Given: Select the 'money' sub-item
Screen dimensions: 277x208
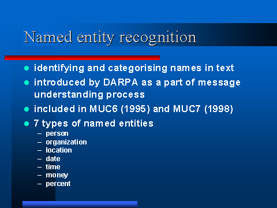Looking at the screenshot, I should coord(57,175).
